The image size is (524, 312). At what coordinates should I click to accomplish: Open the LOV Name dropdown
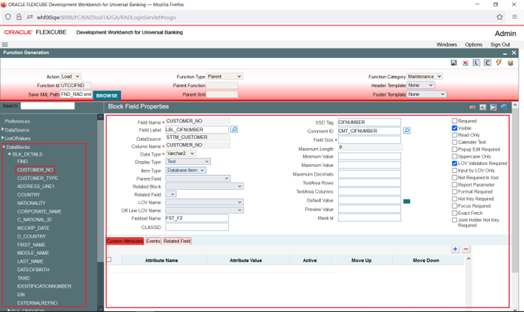(x=204, y=202)
